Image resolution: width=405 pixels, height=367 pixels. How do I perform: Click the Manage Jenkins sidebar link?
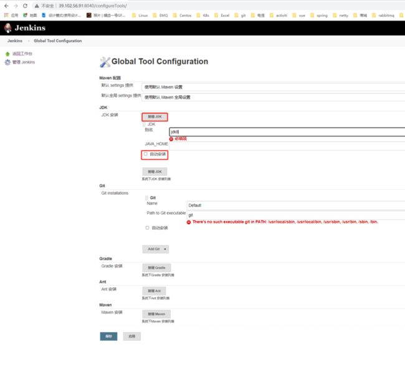click(x=24, y=62)
